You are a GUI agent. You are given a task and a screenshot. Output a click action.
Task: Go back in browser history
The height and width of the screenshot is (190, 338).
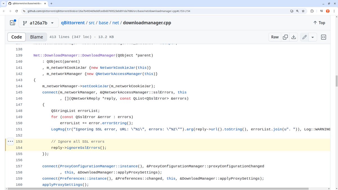pos(4,11)
